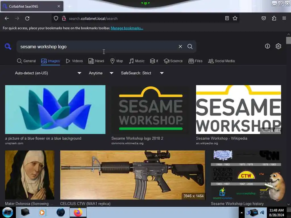Open a new browser tab
Image resolution: width=291 pixels, height=218 pixels.
tap(69, 6)
